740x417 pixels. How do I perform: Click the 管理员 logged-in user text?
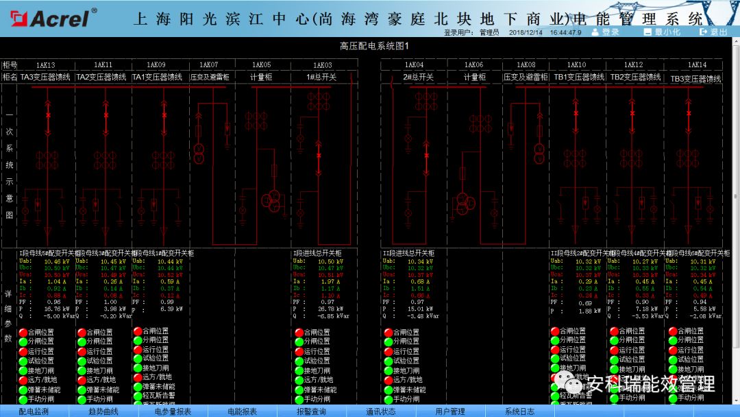(x=489, y=32)
